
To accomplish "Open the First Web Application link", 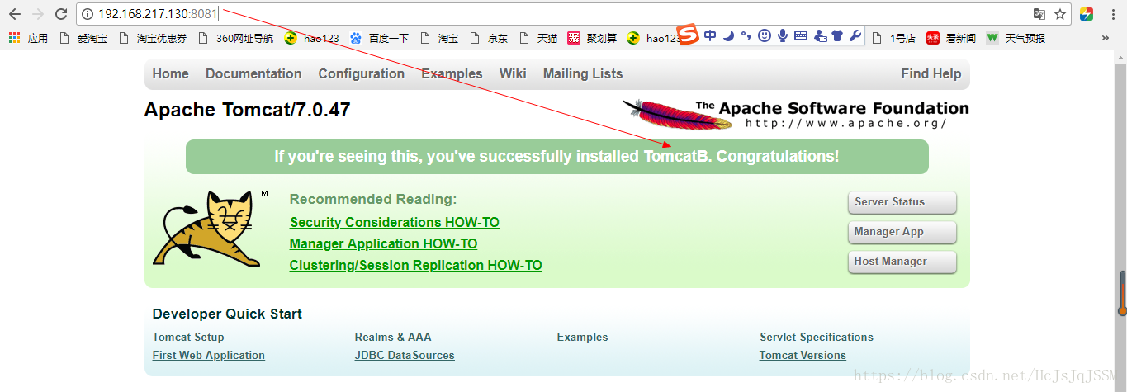I will 209,355.
